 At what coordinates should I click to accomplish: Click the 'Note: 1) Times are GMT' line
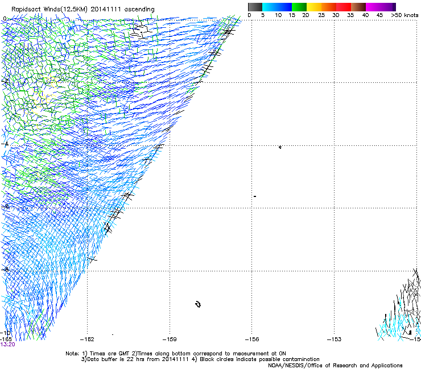(176, 354)
